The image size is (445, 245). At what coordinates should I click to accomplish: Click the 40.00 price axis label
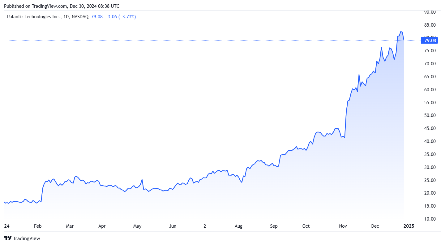pyautogui.click(x=430, y=141)
